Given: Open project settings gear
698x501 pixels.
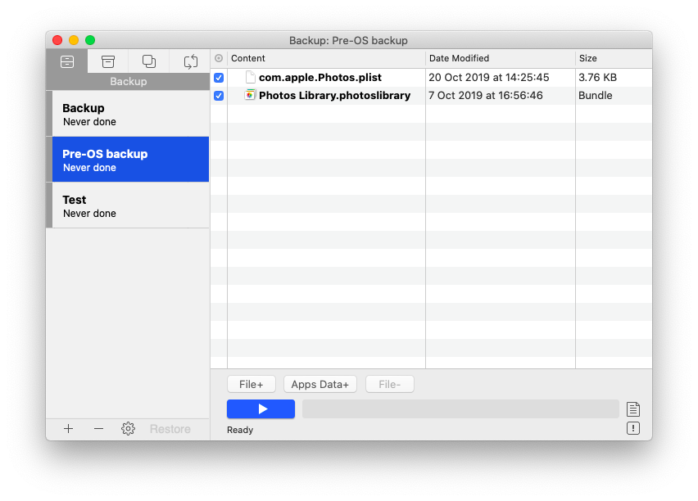Looking at the screenshot, I should [128, 428].
